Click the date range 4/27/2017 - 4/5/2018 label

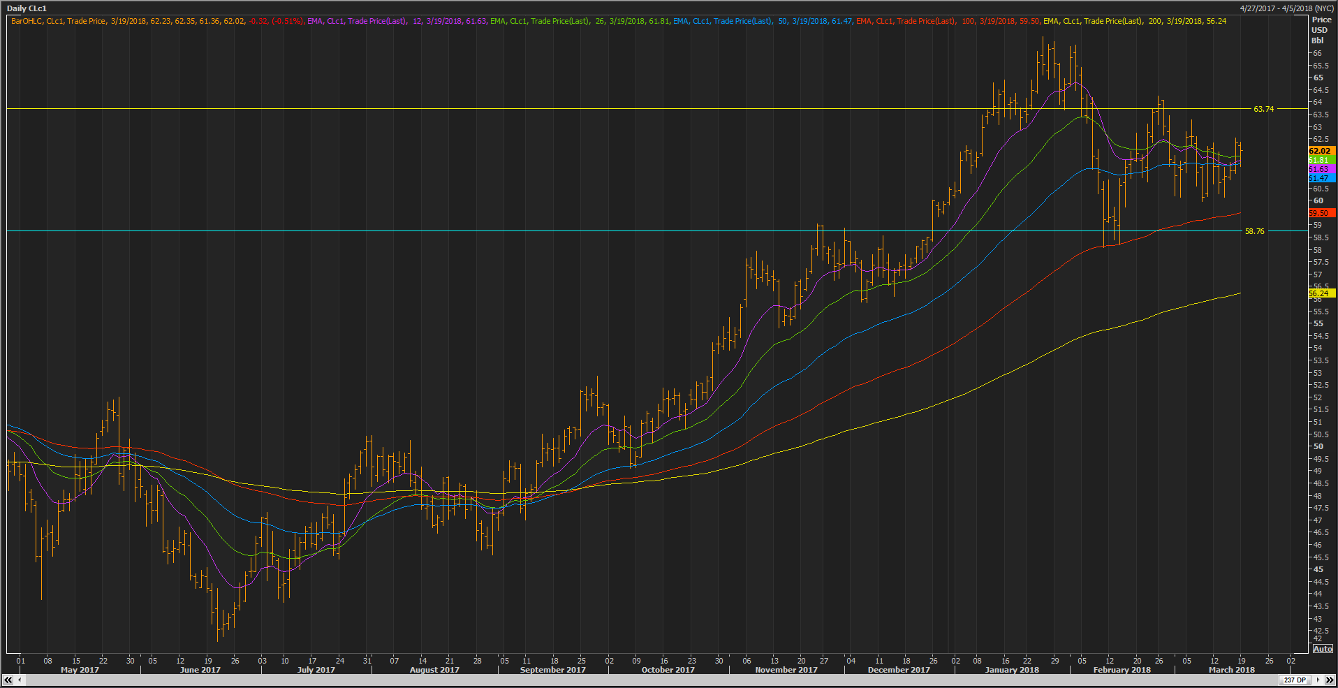tap(1287, 8)
